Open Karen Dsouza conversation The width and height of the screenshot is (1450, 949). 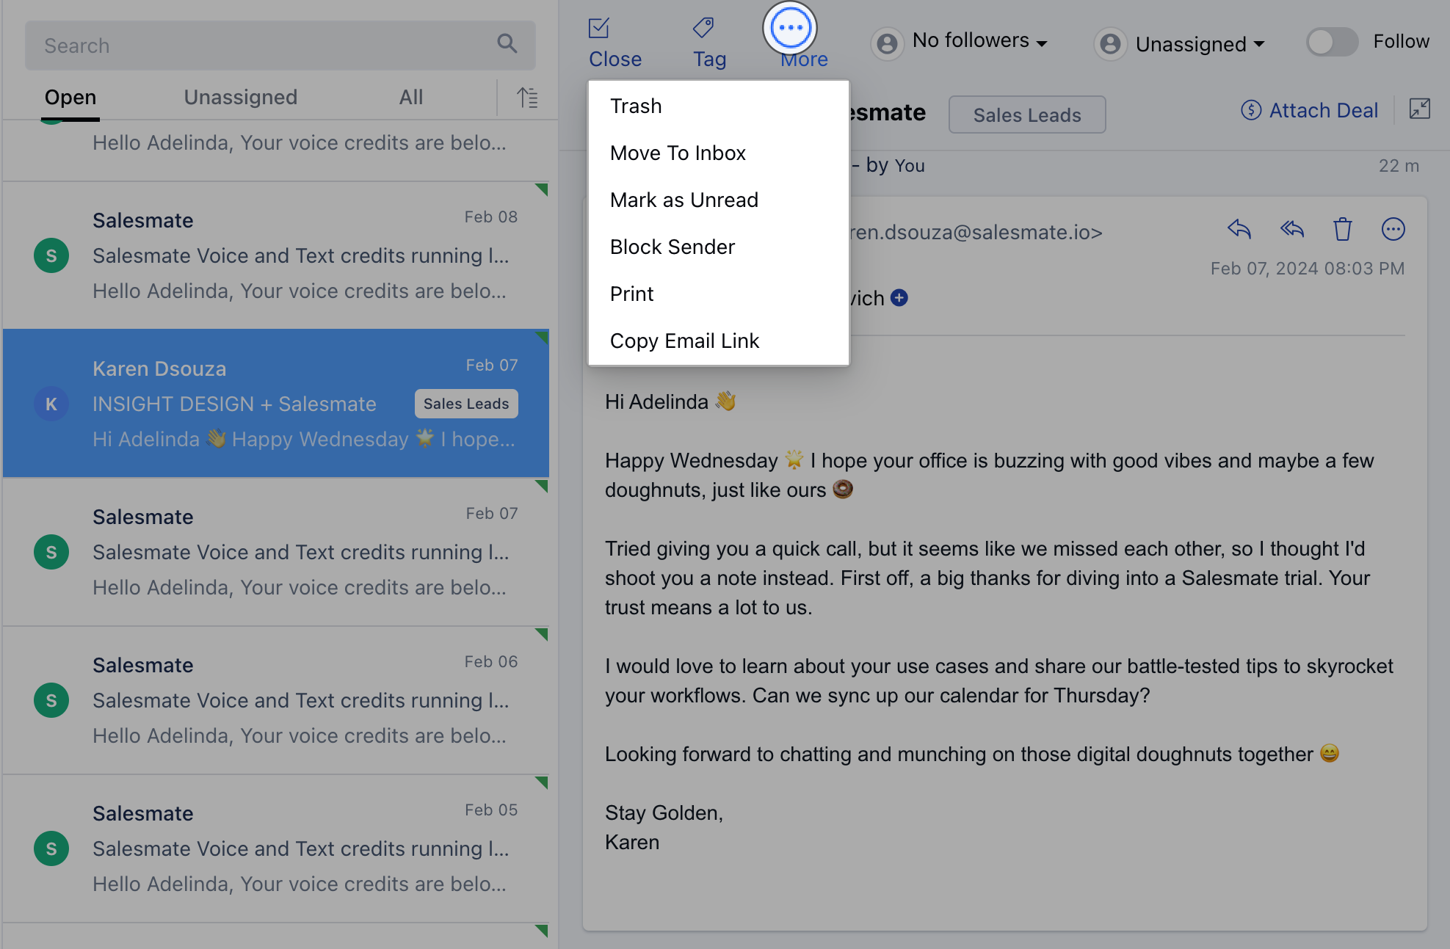pyautogui.click(x=276, y=404)
